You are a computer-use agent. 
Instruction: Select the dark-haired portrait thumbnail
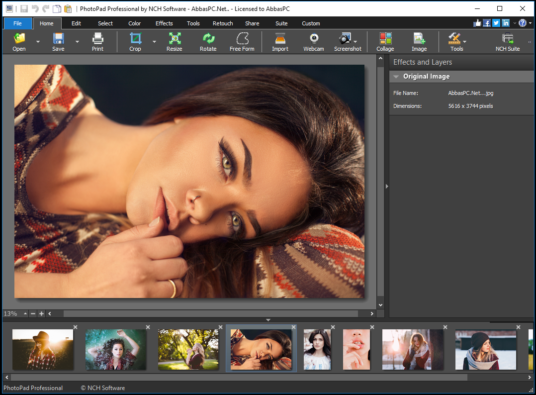[317, 350]
